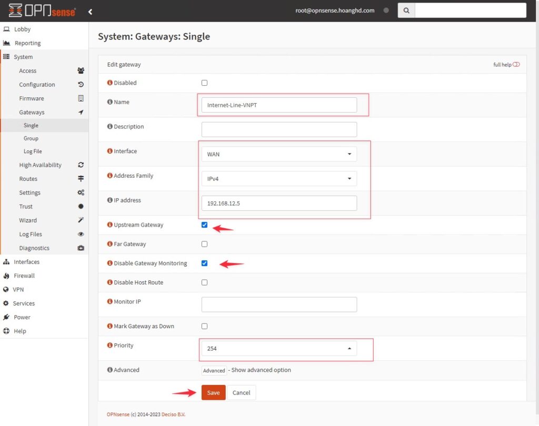Screen dimensions: 539x426
Task: Click the Routes signpost icon
Action: pyautogui.click(x=81, y=179)
